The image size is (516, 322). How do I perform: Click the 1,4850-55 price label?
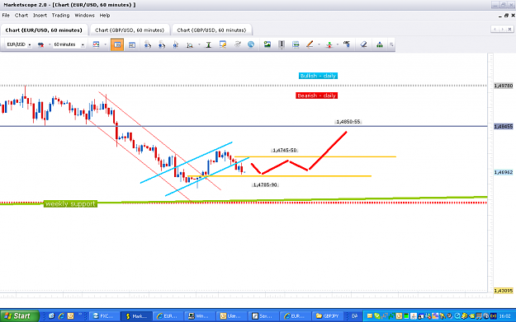pos(348,121)
